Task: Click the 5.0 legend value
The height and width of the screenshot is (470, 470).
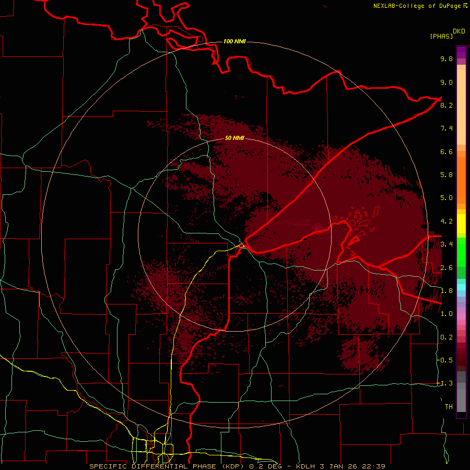Action: pos(446,198)
